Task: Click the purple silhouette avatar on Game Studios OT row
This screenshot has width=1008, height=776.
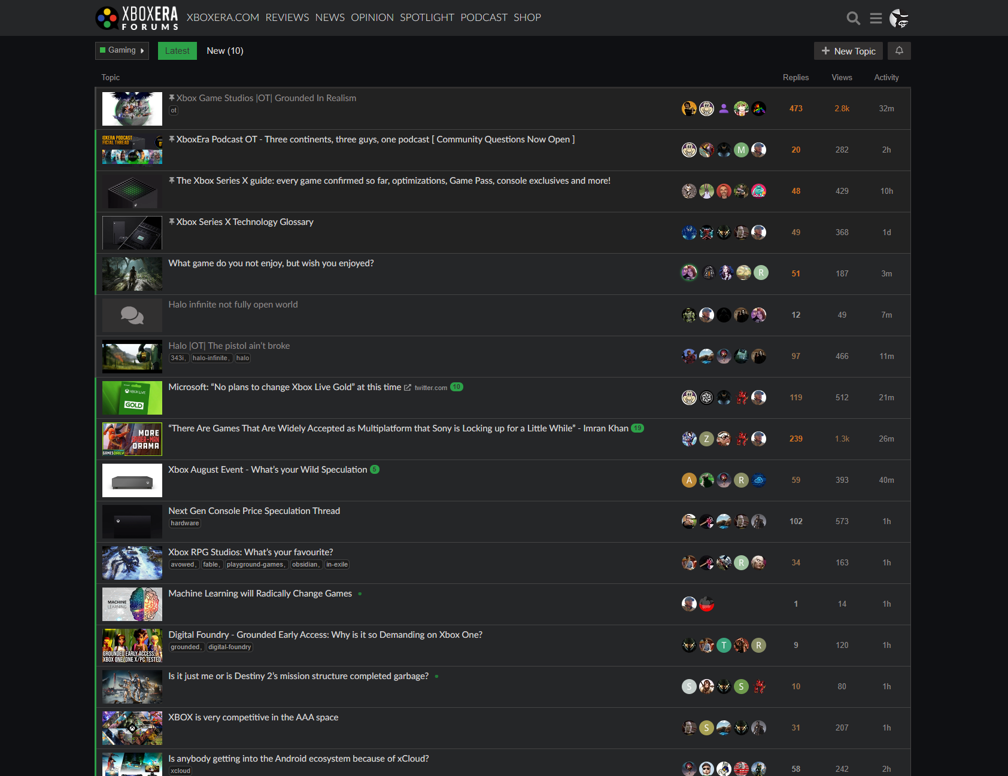Action: tap(724, 108)
